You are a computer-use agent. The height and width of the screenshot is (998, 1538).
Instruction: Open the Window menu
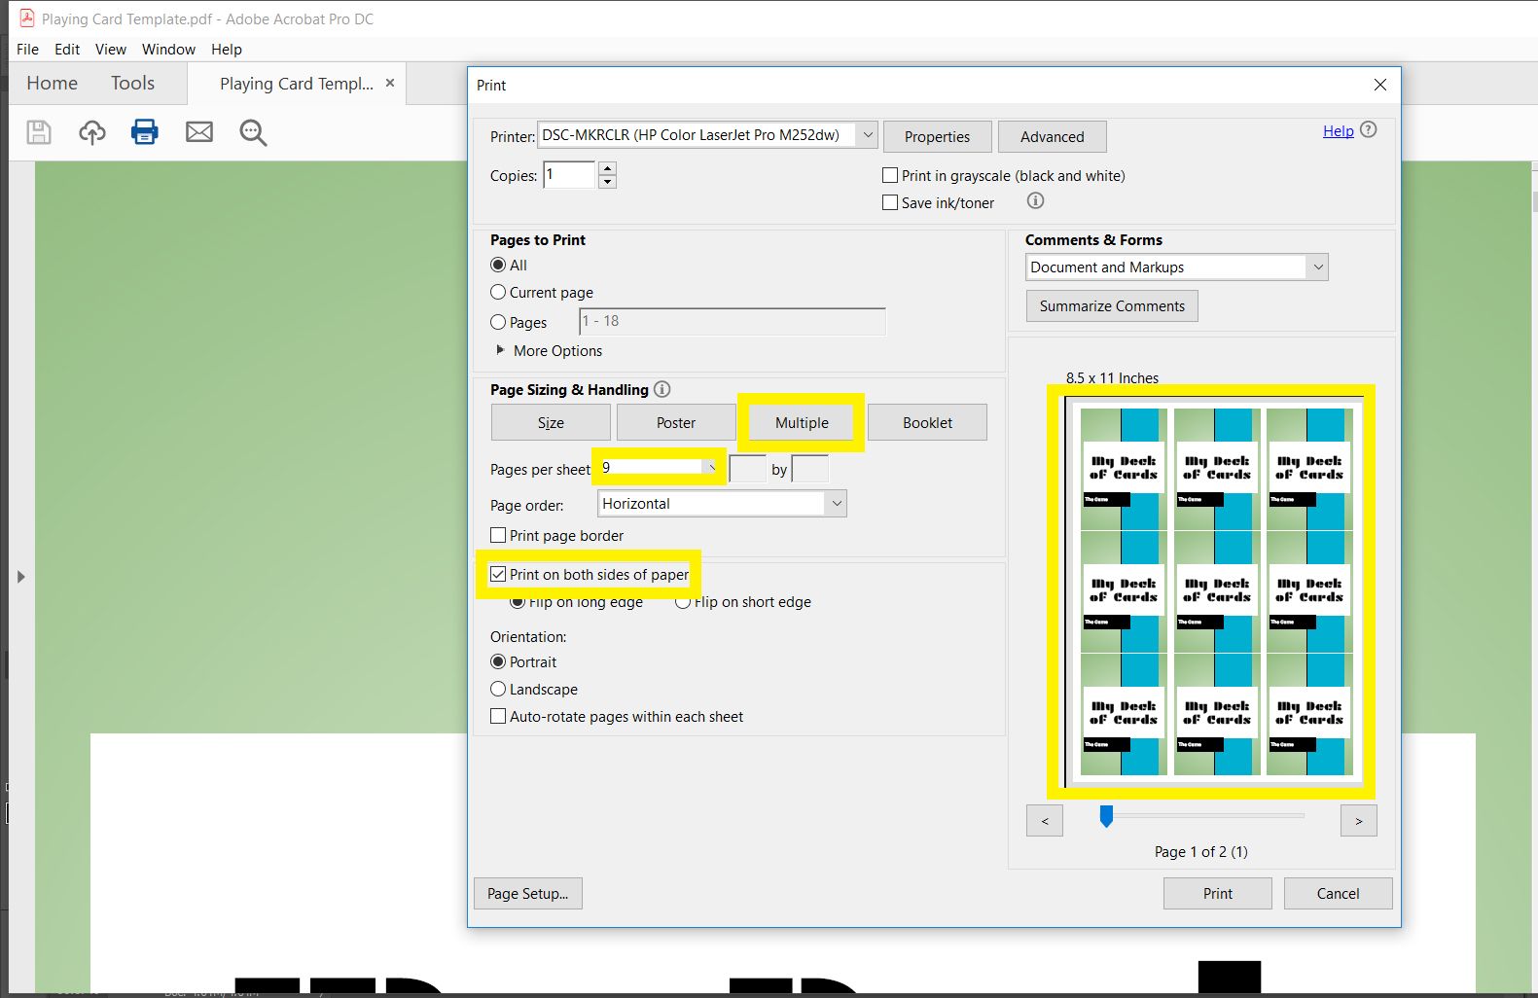click(168, 50)
